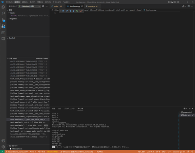Click errors and warnings count in status bar
The width and height of the screenshot is (195, 153).
pyautogui.click(x=42, y=152)
